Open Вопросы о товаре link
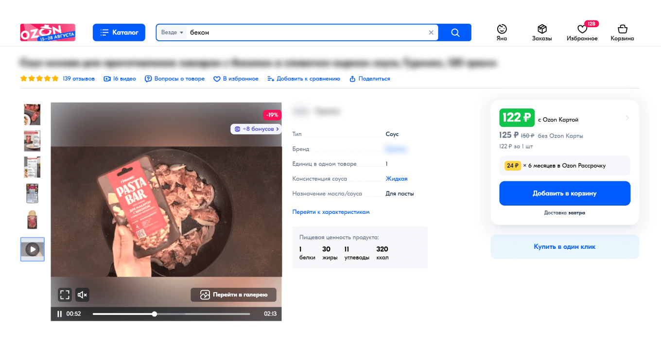Image resolution: width=661 pixels, height=348 pixels. point(175,79)
